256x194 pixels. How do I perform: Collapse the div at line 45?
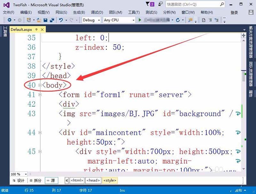point(40,151)
